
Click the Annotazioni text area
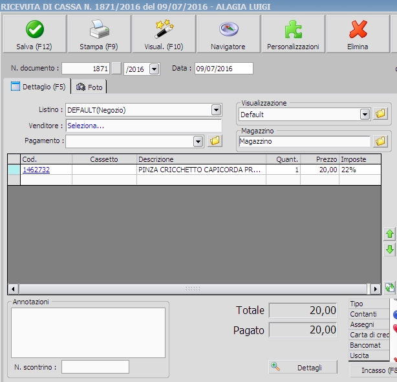click(x=88, y=333)
